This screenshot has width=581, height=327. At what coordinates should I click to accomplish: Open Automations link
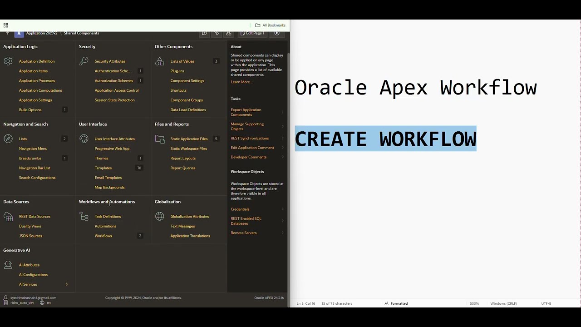105,226
